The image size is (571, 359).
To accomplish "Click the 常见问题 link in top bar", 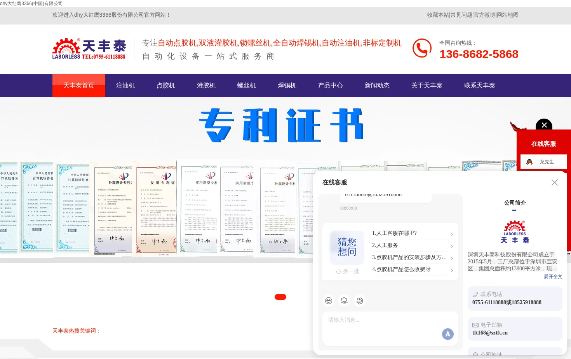I will pyautogui.click(x=461, y=15).
